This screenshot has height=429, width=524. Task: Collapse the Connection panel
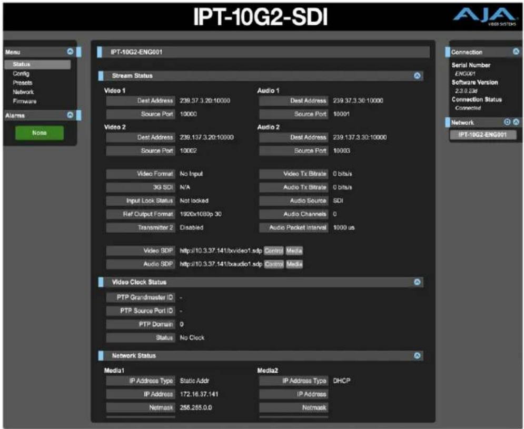click(x=516, y=52)
